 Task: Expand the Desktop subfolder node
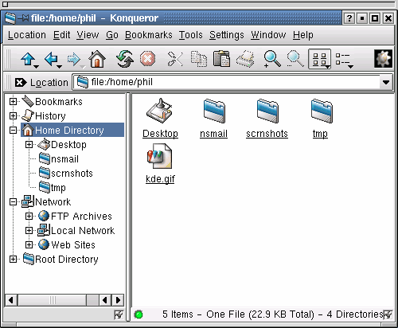(x=29, y=145)
